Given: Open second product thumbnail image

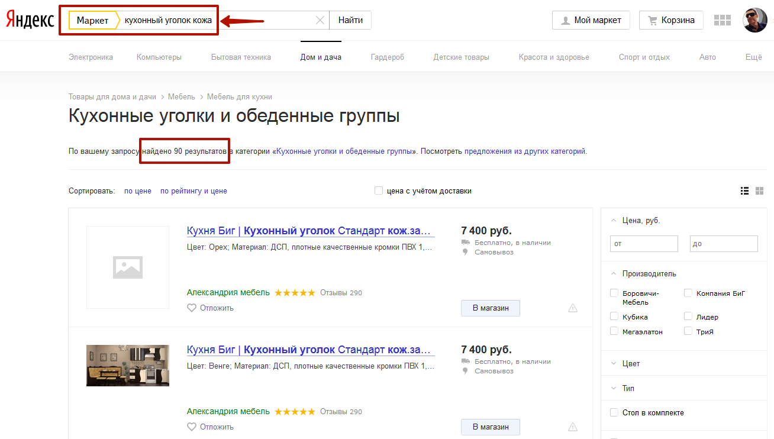Looking at the screenshot, I should coord(128,366).
